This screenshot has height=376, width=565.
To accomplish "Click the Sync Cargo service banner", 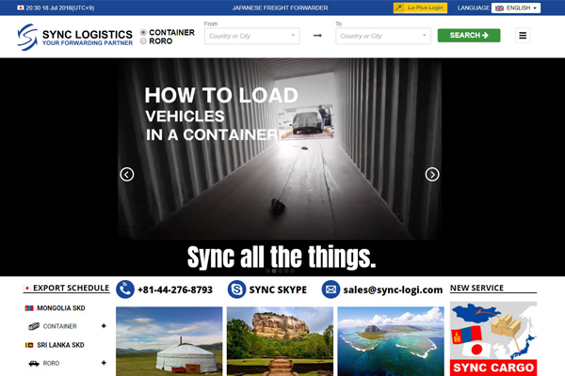I will coord(493,338).
